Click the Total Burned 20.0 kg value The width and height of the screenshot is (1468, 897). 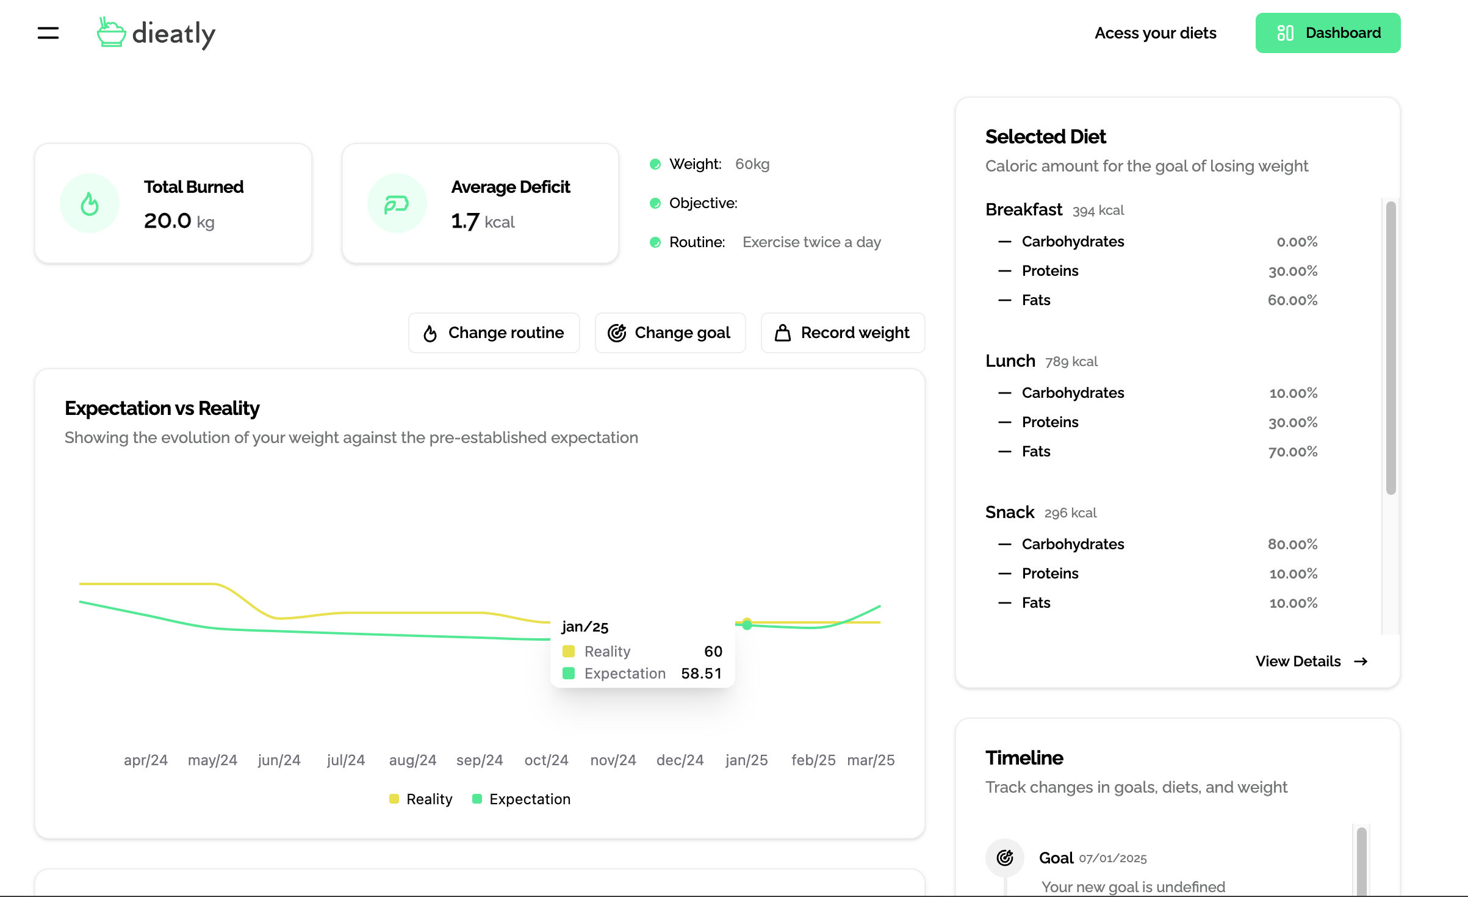point(179,221)
